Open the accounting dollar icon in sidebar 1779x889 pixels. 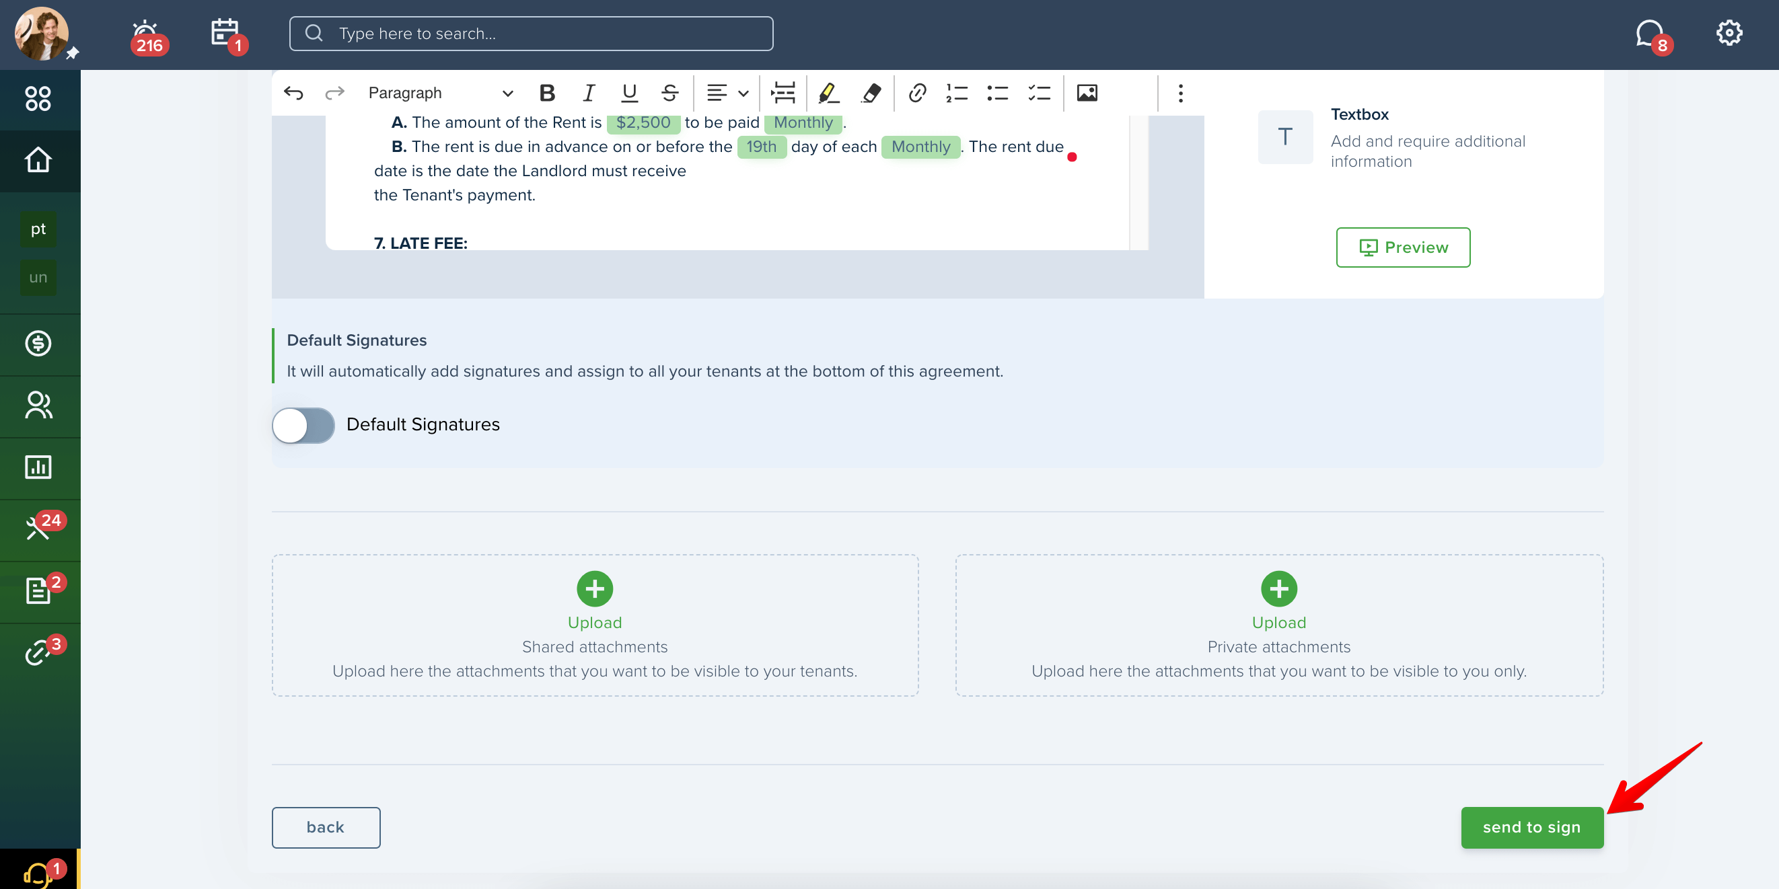coord(38,343)
